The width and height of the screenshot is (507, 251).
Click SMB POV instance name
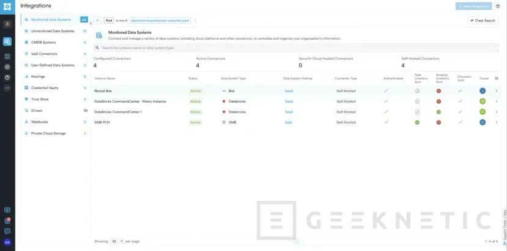click(102, 122)
